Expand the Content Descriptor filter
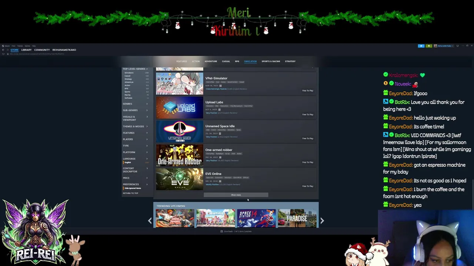The image size is (474, 266). coord(135,170)
